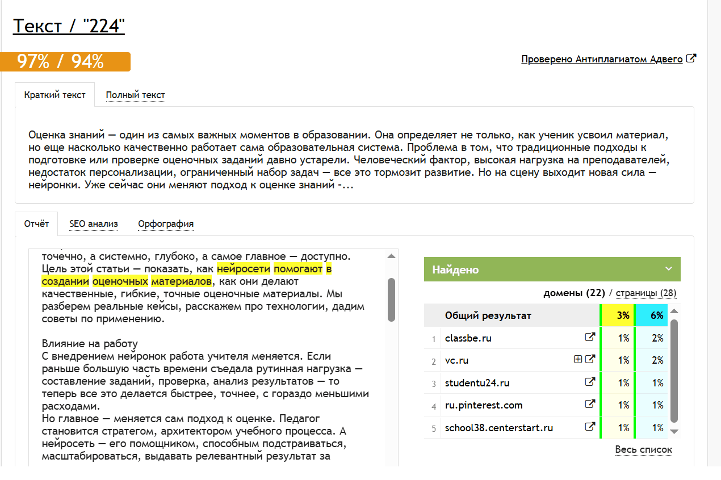721x480 pixels.
Task: Click highlighted word создании in report
Action: pyautogui.click(x=66, y=281)
